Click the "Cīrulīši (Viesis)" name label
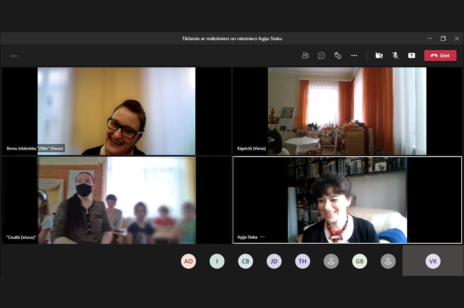Screen dimensions: 464x308 pyautogui.click(x=21, y=237)
